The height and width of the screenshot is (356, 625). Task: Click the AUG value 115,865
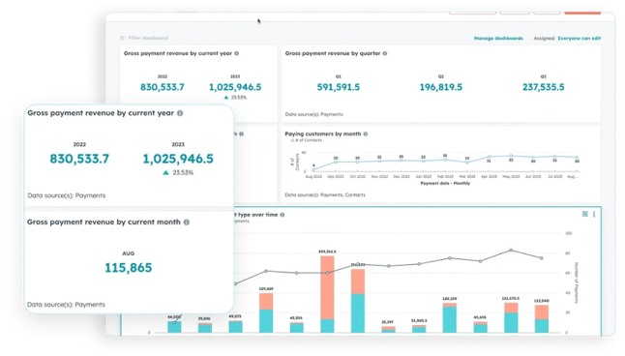pos(129,268)
